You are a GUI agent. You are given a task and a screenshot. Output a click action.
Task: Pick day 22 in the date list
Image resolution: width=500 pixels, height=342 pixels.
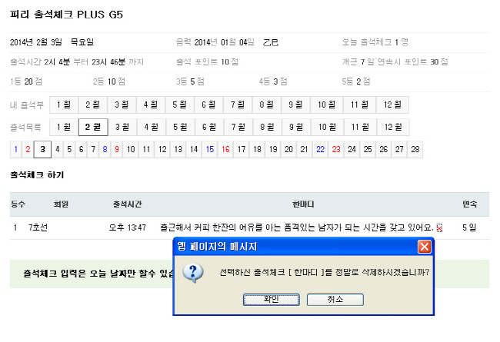(320, 149)
